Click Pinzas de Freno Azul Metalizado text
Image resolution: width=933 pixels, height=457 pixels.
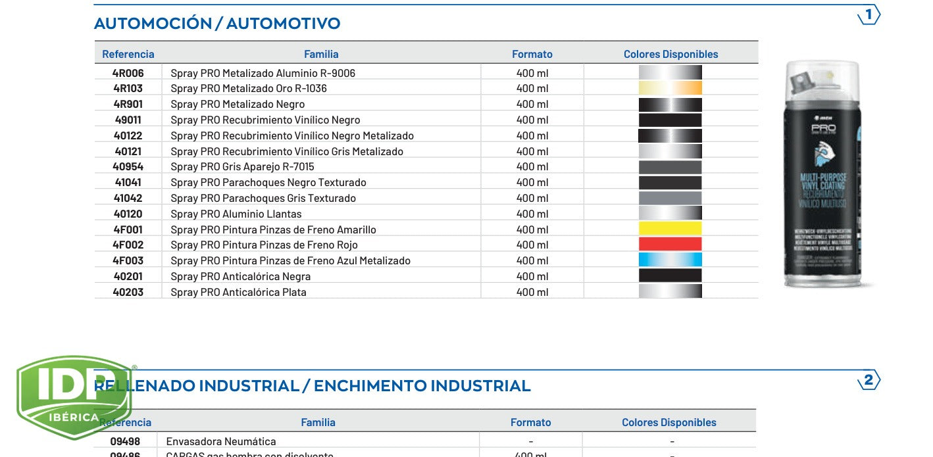tap(336, 260)
